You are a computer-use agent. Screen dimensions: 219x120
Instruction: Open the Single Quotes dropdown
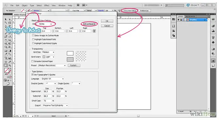tap(76, 83)
